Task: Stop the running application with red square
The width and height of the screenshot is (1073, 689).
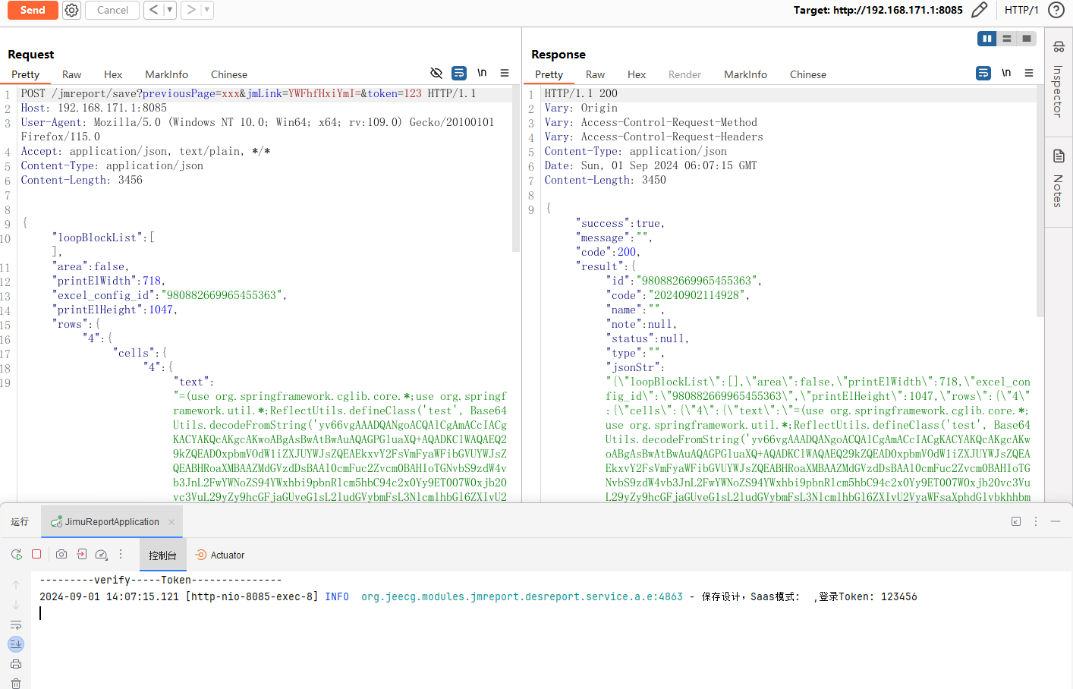Action: point(36,554)
